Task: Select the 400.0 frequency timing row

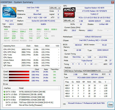Action: click(88, 96)
